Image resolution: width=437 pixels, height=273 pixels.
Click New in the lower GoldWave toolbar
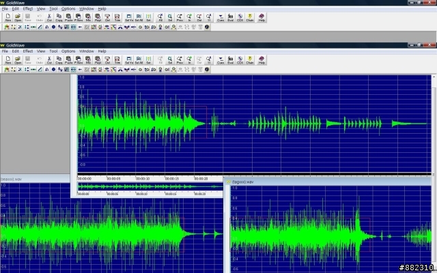point(8,59)
